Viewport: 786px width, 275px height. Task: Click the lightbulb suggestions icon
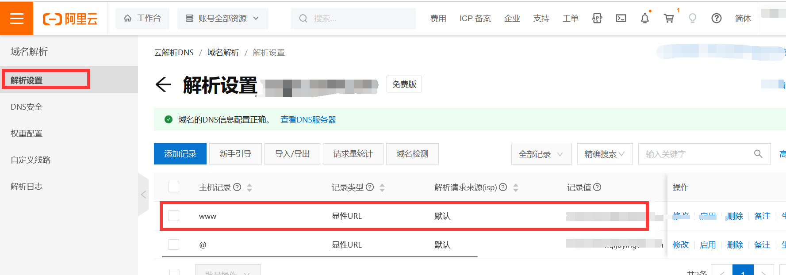pyautogui.click(x=693, y=18)
